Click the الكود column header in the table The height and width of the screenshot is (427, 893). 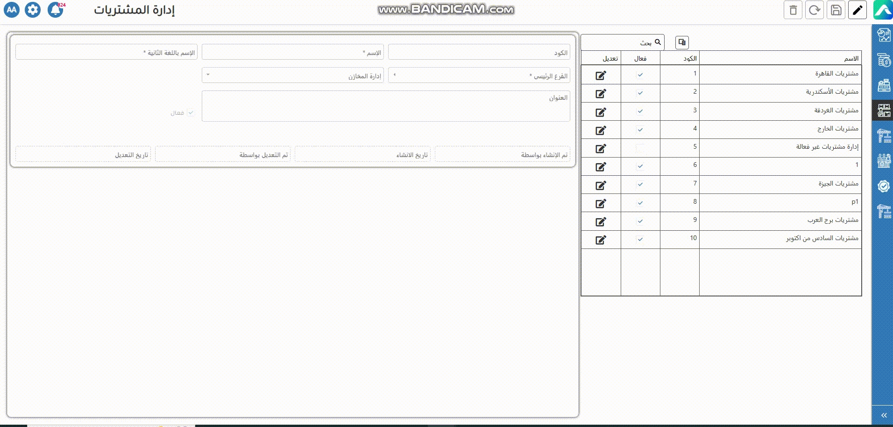(x=680, y=58)
